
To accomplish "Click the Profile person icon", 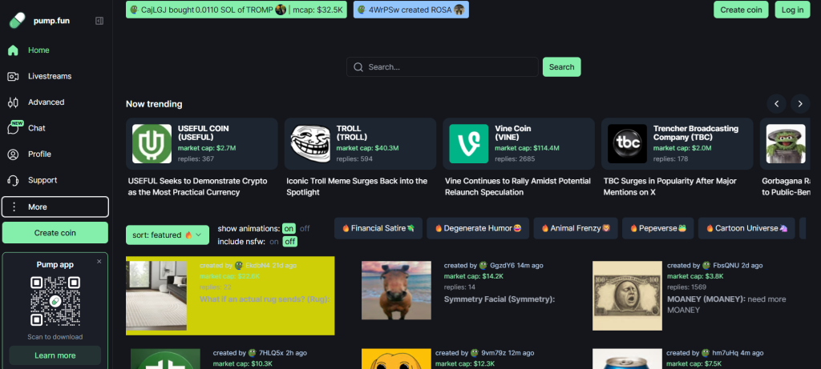I will 13,154.
